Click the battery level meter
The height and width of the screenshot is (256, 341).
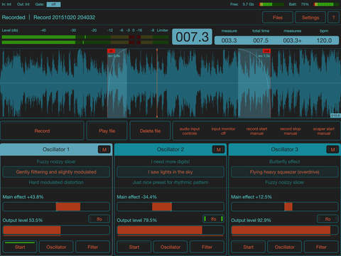[327, 4]
